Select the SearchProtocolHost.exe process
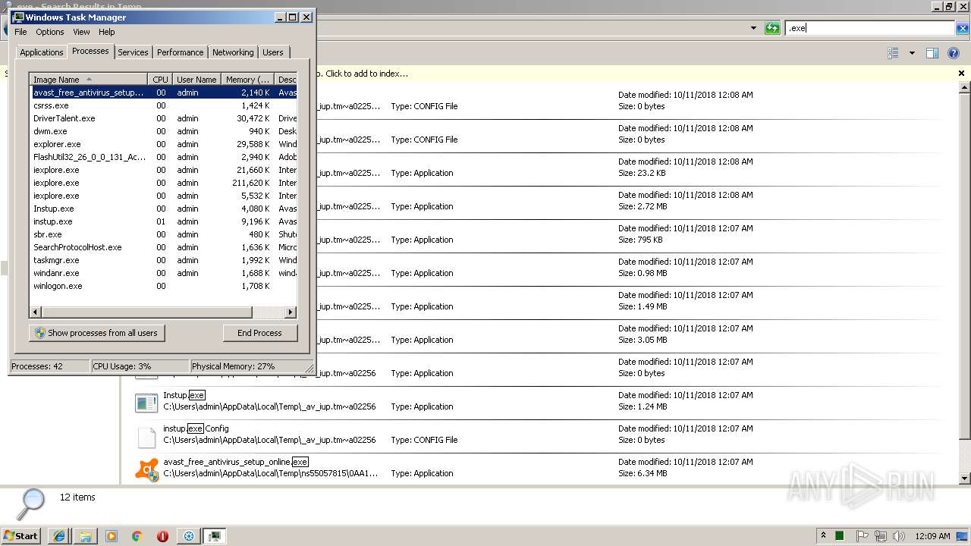The width and height of the screenshot is (971, 546). (x=163, y=247)
